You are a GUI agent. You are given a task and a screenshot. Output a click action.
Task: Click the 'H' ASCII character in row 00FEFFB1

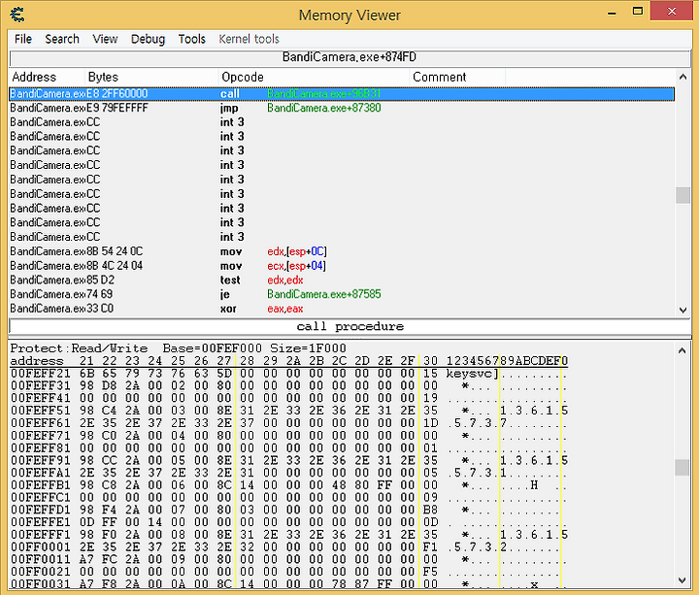click(x=534, y=485)
